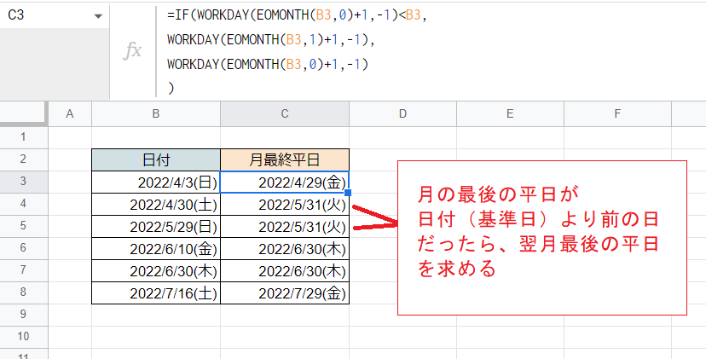
Task: Click cell 2022/7/29(金)
Action: (285, 292)
